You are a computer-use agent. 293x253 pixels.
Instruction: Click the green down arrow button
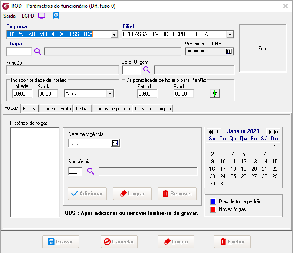[x=214, y=93]
